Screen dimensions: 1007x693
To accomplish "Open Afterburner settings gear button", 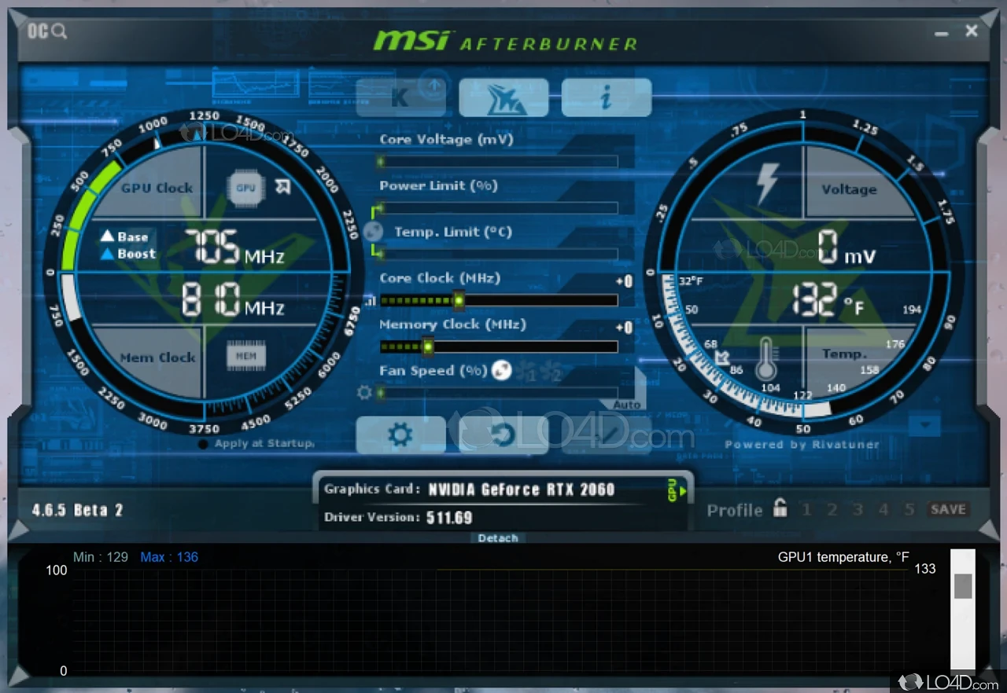I will (400, 434).
